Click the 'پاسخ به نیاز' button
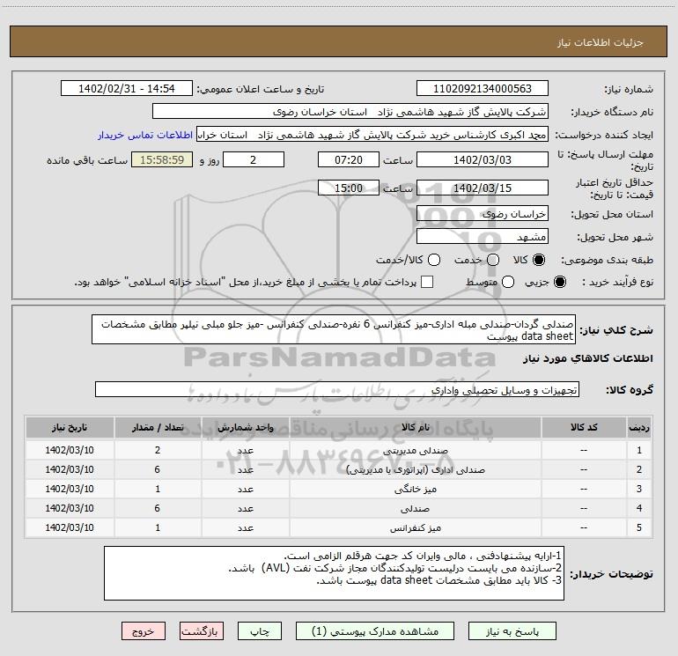Image resolution: width=678 pixels, height=656 pixels. coord(512,631)
